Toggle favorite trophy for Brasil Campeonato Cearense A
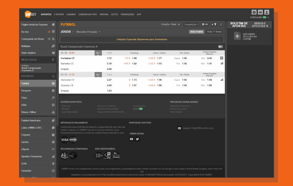Screen dimensions: 293x186 [x=221, y=47]
